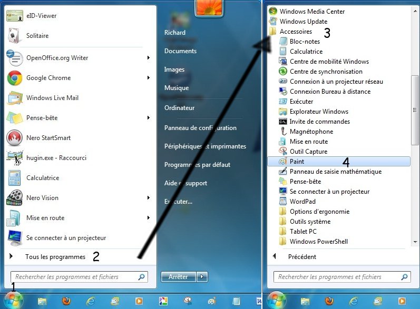
Task: Click Exécuter... below Aide et support
Action: click(x=179, y=202)
